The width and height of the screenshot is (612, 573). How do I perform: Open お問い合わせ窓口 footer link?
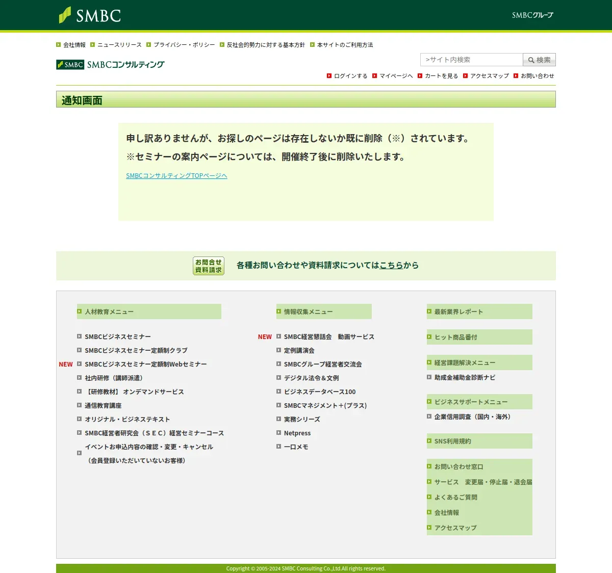coord(459,467)
